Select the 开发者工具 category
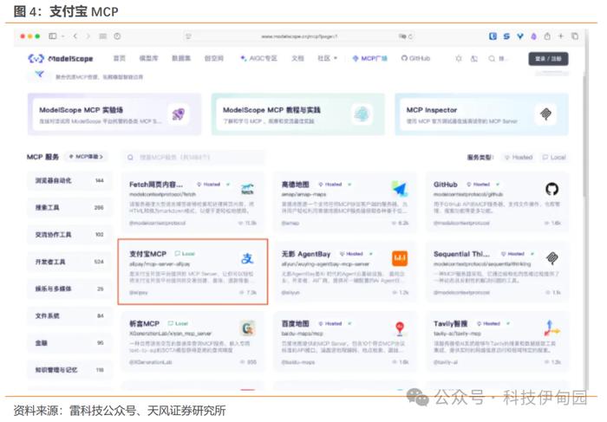The height and width of the screenshot is (422, 607). pyautogui.click(x=69, y=262)
